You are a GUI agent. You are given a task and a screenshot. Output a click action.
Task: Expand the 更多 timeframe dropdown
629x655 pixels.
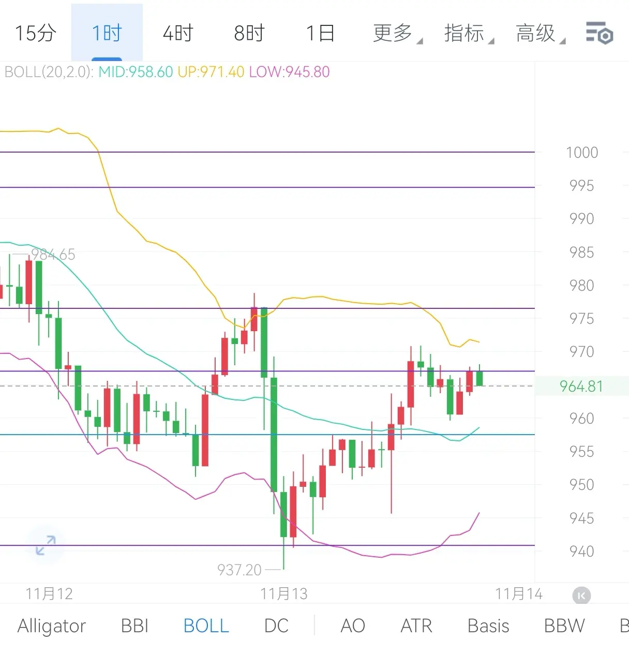[x=397, y=33]
